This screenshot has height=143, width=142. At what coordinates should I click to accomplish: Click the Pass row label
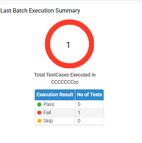(x=49, y=104)
